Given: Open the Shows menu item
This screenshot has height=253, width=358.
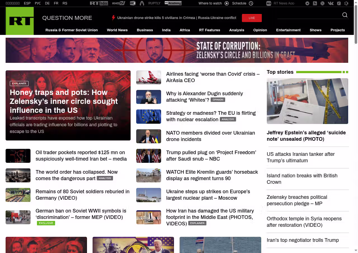Looking at the screenshot, I should pos(315,30).
